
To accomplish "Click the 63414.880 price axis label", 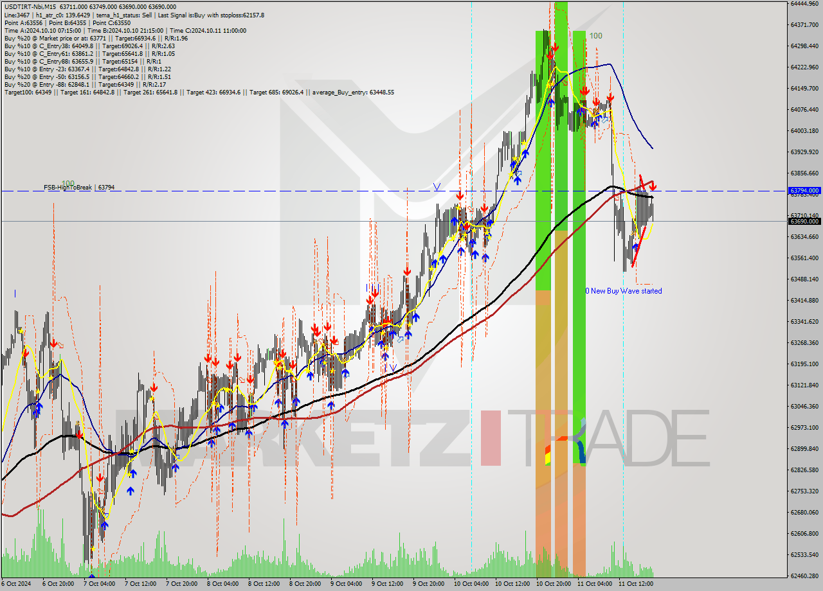I will 804,300.
